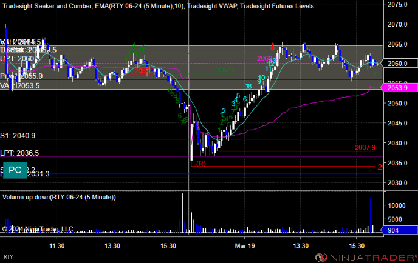Click the red down arrow sell signal
This screenshot has height=263, width=418.
point(272,47)
